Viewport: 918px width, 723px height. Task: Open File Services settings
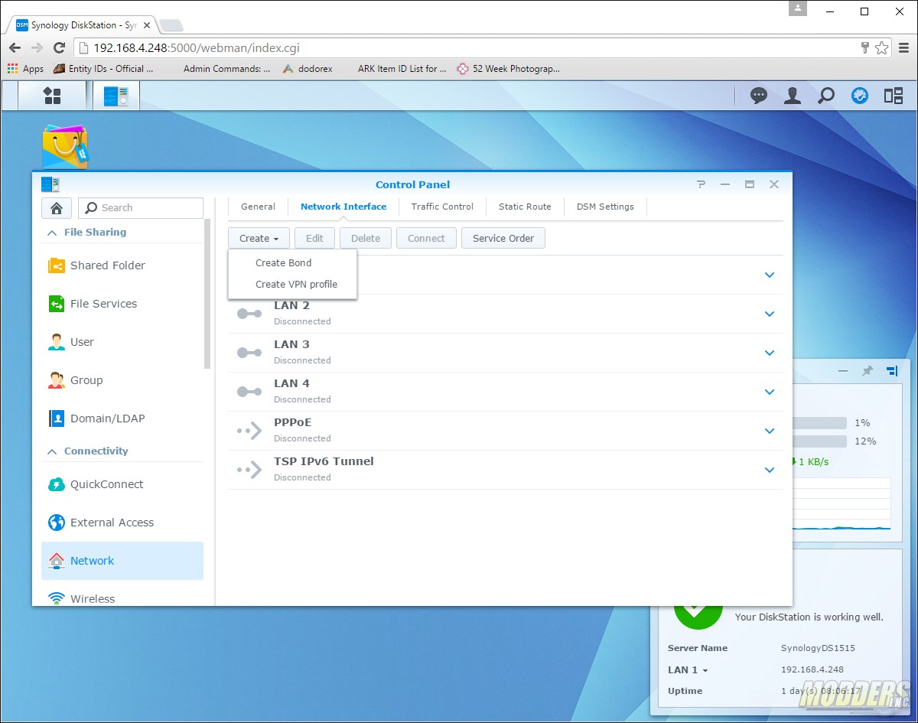(x=122, y=304)
